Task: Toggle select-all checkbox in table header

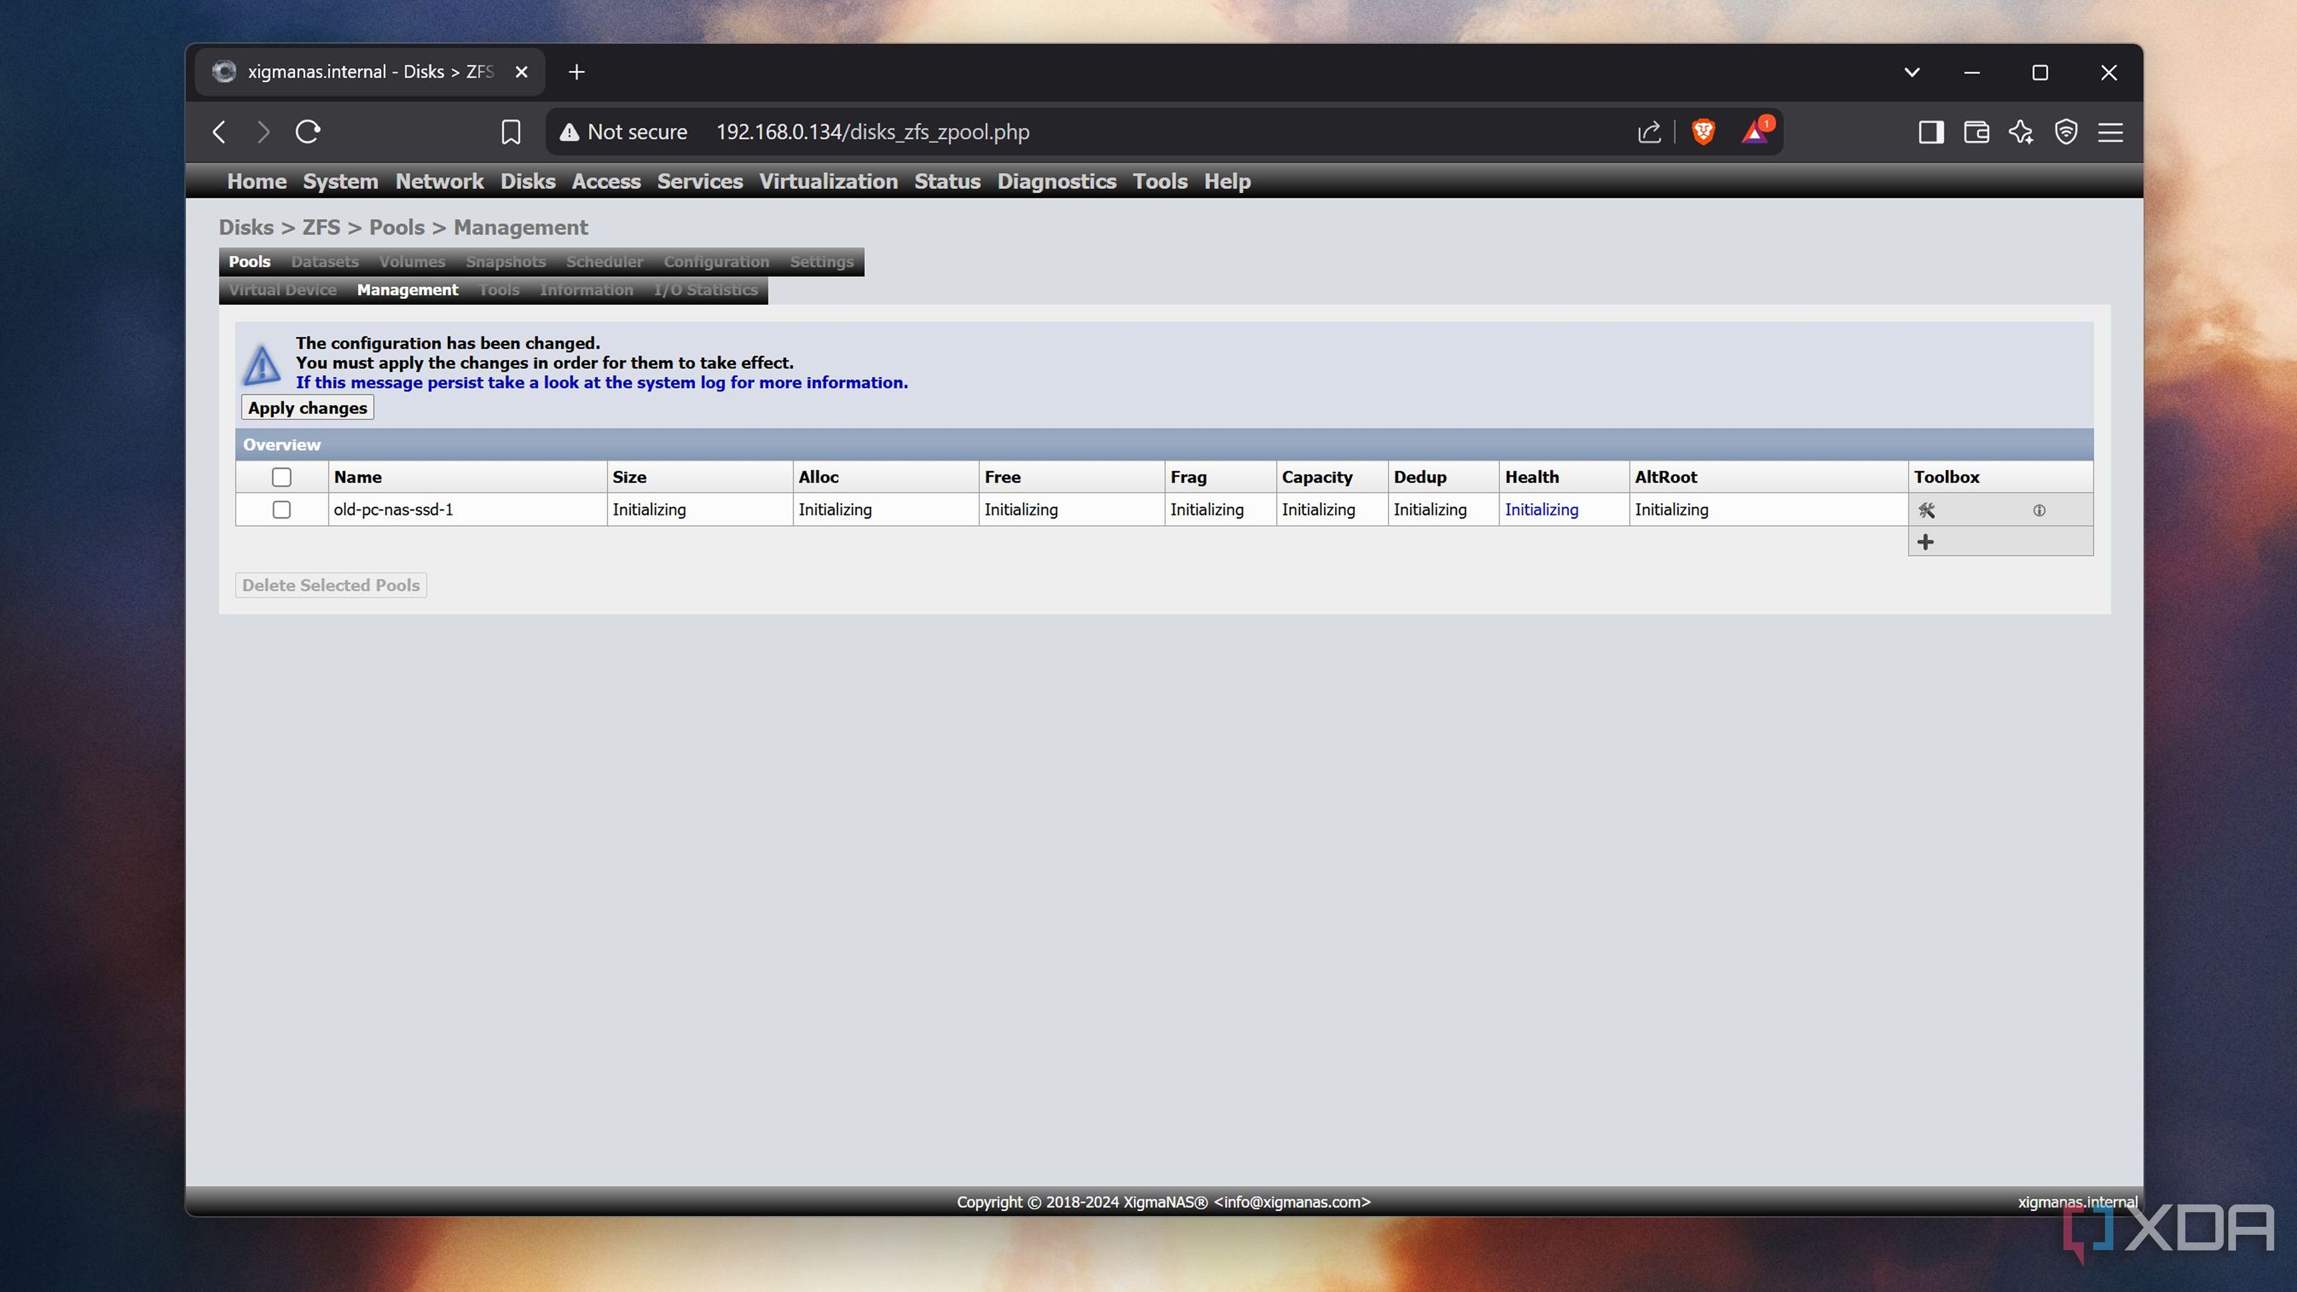Action: click(282, 477)
